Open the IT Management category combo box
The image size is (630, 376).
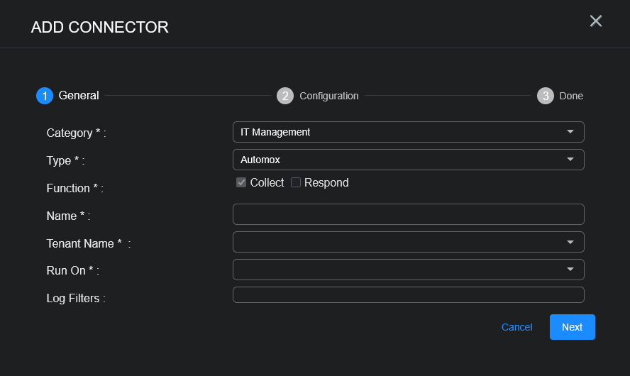tap(397, 132)
